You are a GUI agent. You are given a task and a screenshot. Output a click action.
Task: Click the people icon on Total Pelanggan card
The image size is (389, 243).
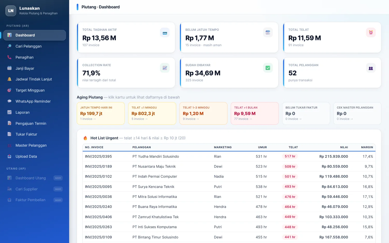click(371, 68)
